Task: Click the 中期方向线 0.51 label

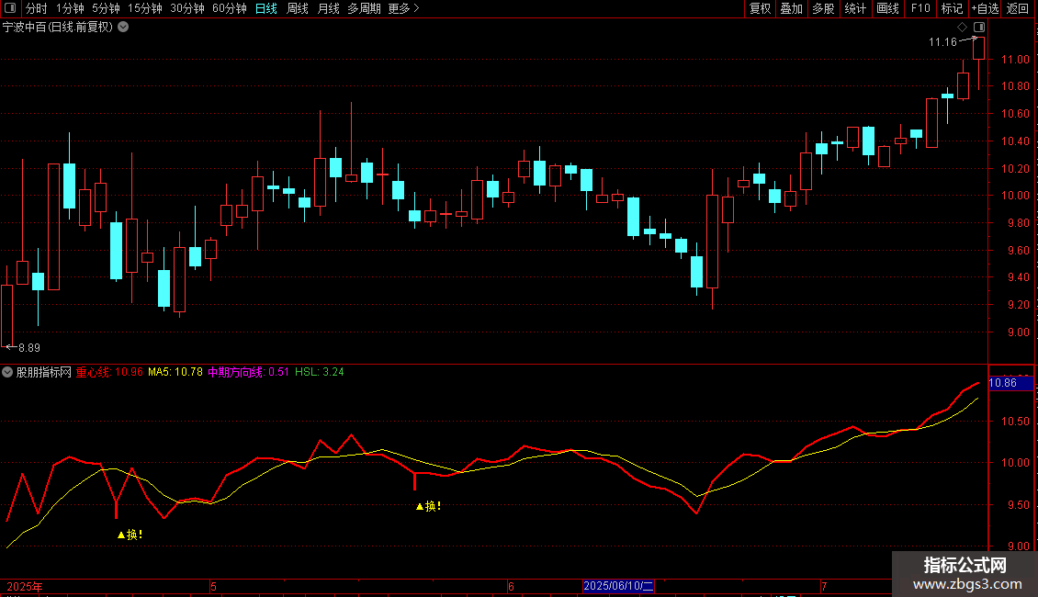Action: point(248,372)
